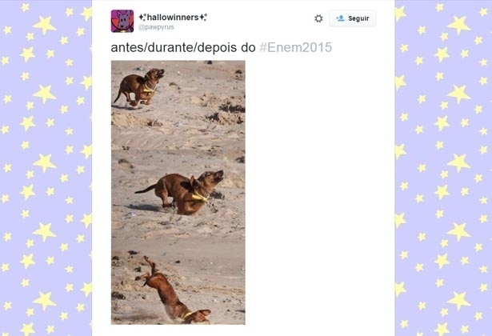Open the bottom photo panel with the face-planting dog
The width and height of the screenshot is (492, 336).
pos(178,282)
